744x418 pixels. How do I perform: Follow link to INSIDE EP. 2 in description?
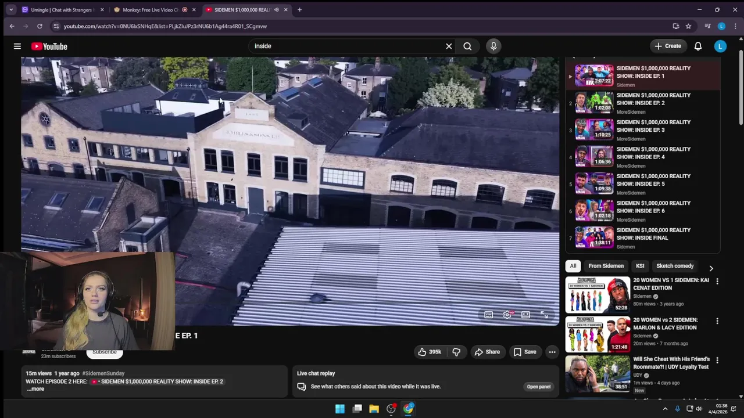(158, 381)
